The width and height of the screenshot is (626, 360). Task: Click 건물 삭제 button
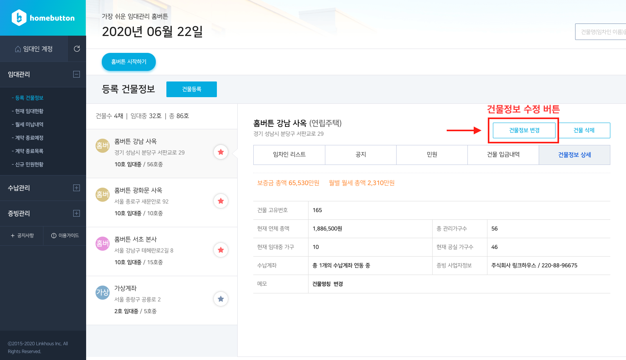pyautogui.click(x=584, y=130)
